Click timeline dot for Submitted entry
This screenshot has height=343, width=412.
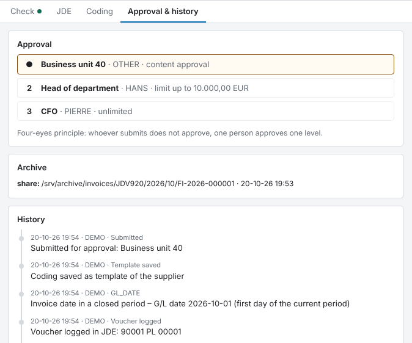tap(21, 238)
